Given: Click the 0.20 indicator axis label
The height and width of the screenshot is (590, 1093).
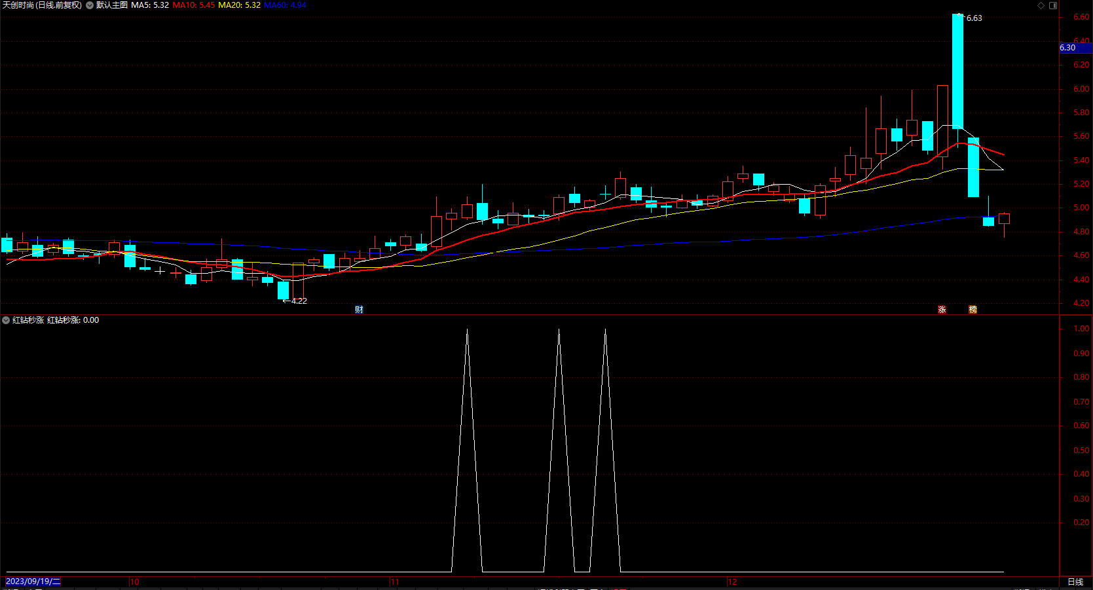Looking at the screenshot, I should tap(1081, 523).
